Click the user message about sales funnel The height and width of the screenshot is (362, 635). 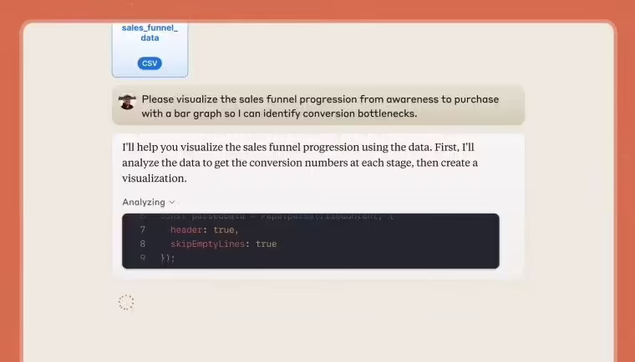point(319,106)
